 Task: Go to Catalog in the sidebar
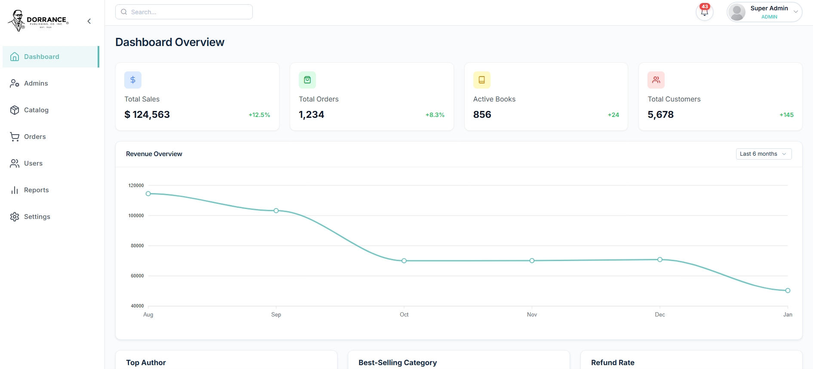pyautogui.click(x=36, y=110)
